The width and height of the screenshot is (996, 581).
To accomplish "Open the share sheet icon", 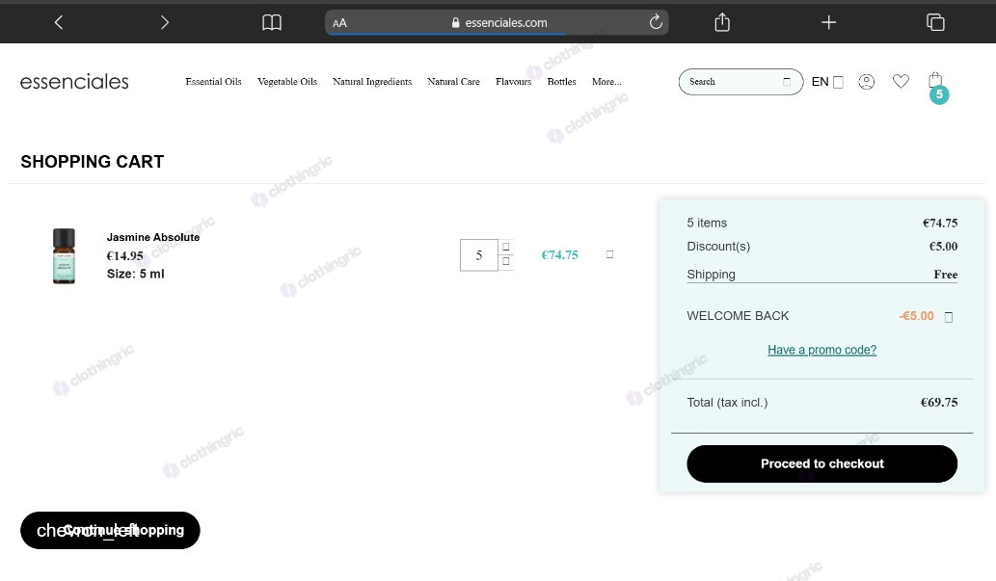I will coord(722,22).
